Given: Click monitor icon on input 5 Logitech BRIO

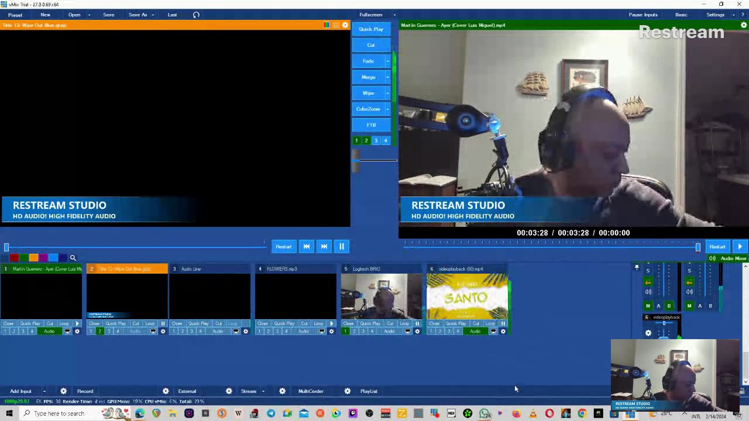Looking at the screenshot, I should pyautogui.click(x=408, y=332).
